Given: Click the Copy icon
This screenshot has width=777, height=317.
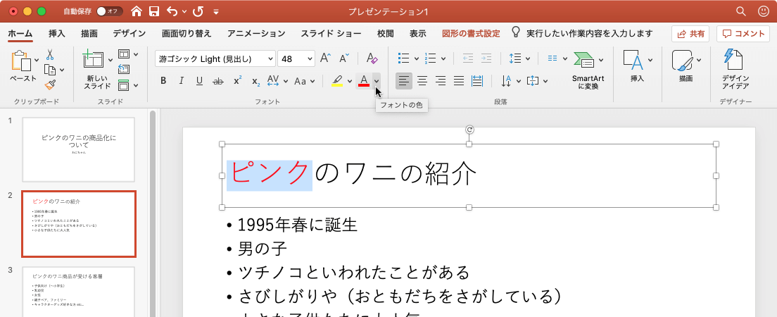Looking at the screenshot, I should click(50, 70).
